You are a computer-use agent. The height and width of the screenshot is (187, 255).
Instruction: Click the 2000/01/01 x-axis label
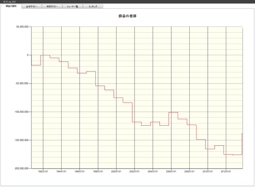coord(116,172)
